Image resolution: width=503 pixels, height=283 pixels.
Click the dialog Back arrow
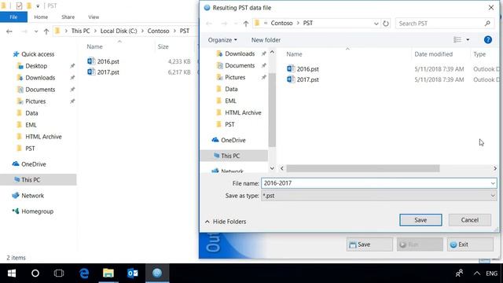click(209, 24)
